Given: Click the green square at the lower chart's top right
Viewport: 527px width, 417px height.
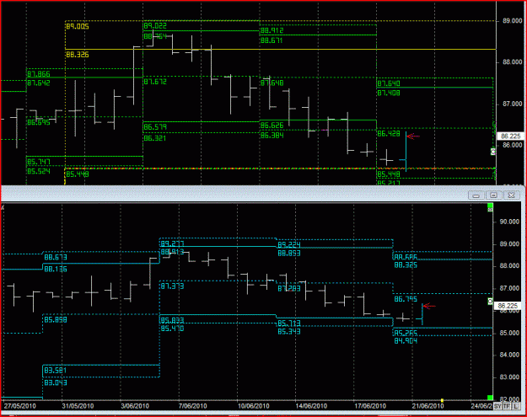Looking at the screenshot, I should (490, 207).
